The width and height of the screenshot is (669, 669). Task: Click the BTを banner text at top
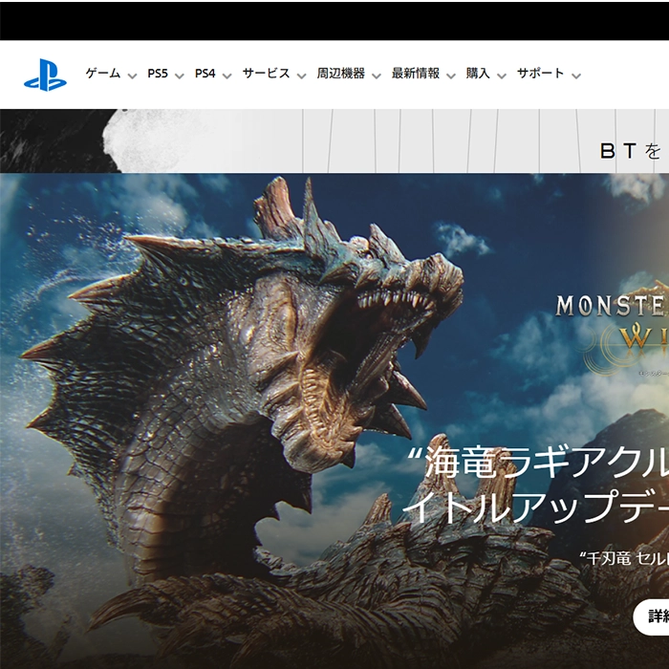[631, 151]
